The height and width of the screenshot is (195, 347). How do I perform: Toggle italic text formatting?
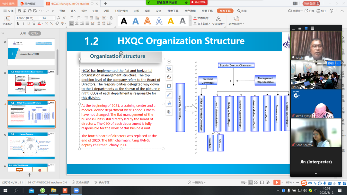point(23,23)
